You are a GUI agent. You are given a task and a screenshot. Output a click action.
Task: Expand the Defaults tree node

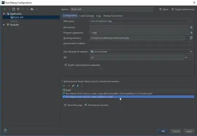4,25
